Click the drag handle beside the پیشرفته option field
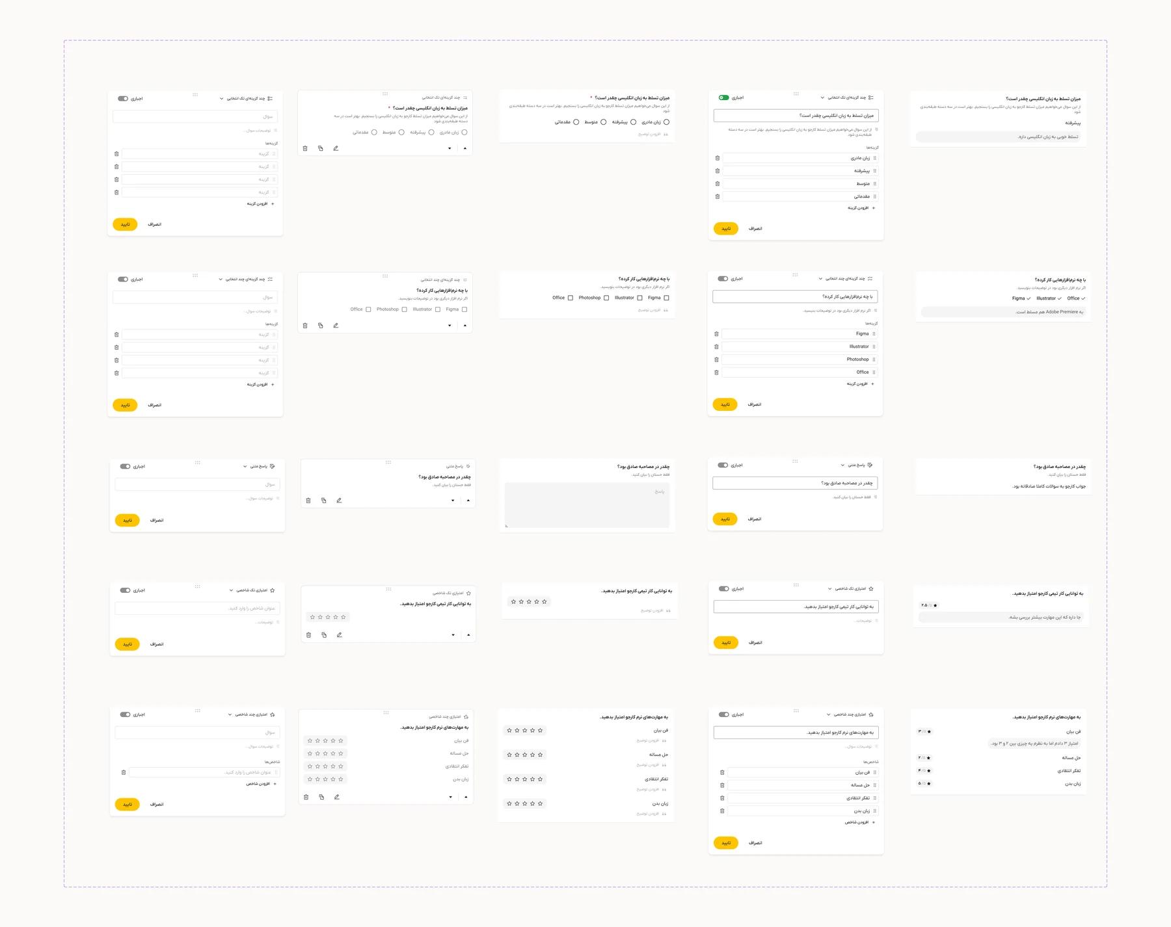 coord(875,171)
